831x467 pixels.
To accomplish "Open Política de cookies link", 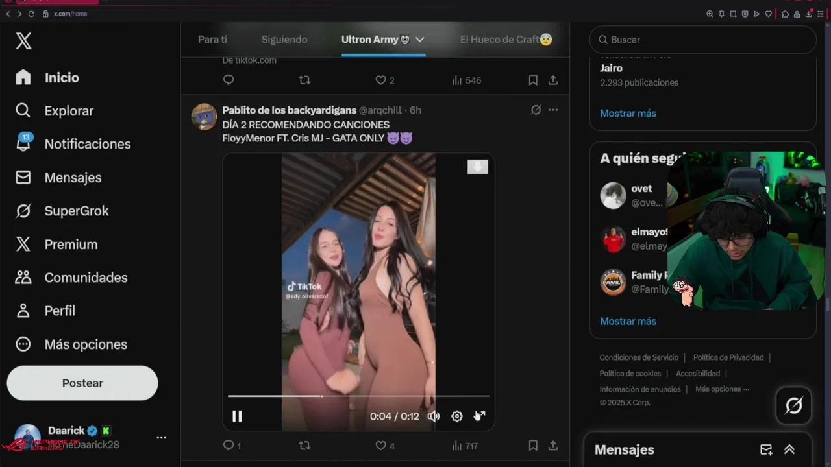I will coord(630,374).
